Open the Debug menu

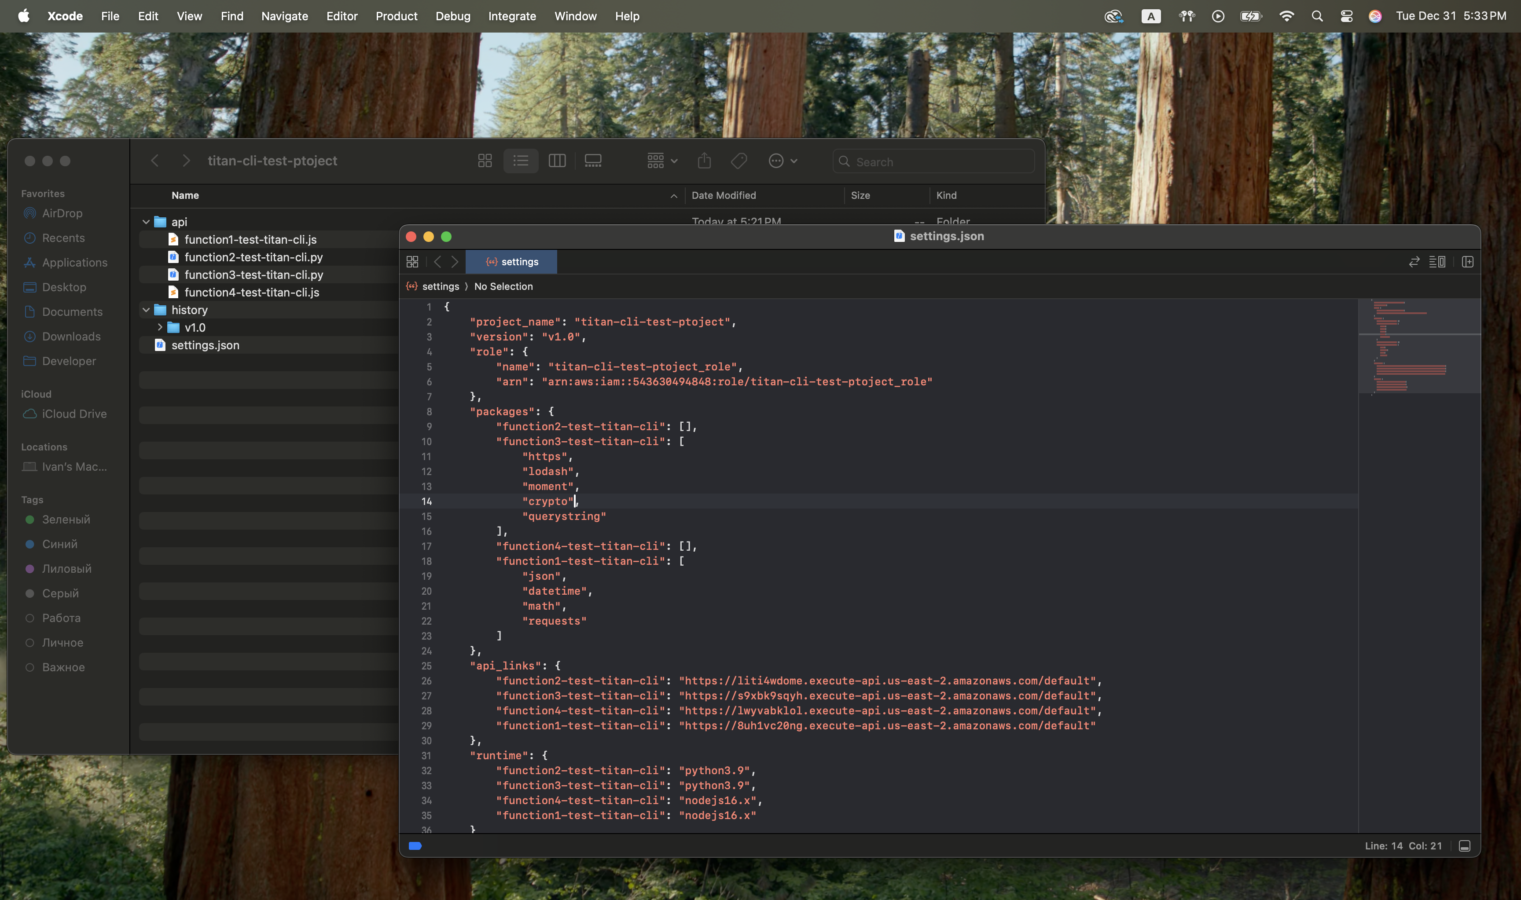point(452,16)
